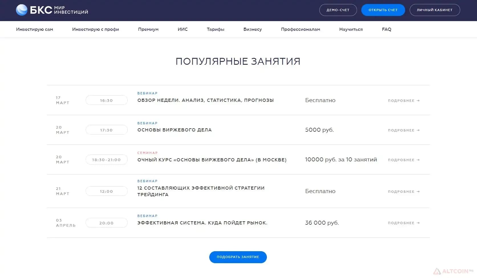The image size is (477, 278).
Task: Open Эффективная система. Куда пойдет рынок
Action: point(202,223)
